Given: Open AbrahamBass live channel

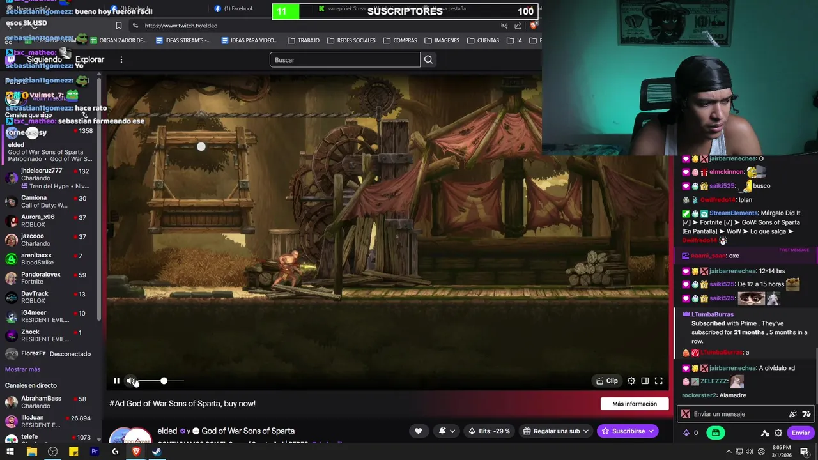Looking at the screenshot, I should click(x=49, y=402).
